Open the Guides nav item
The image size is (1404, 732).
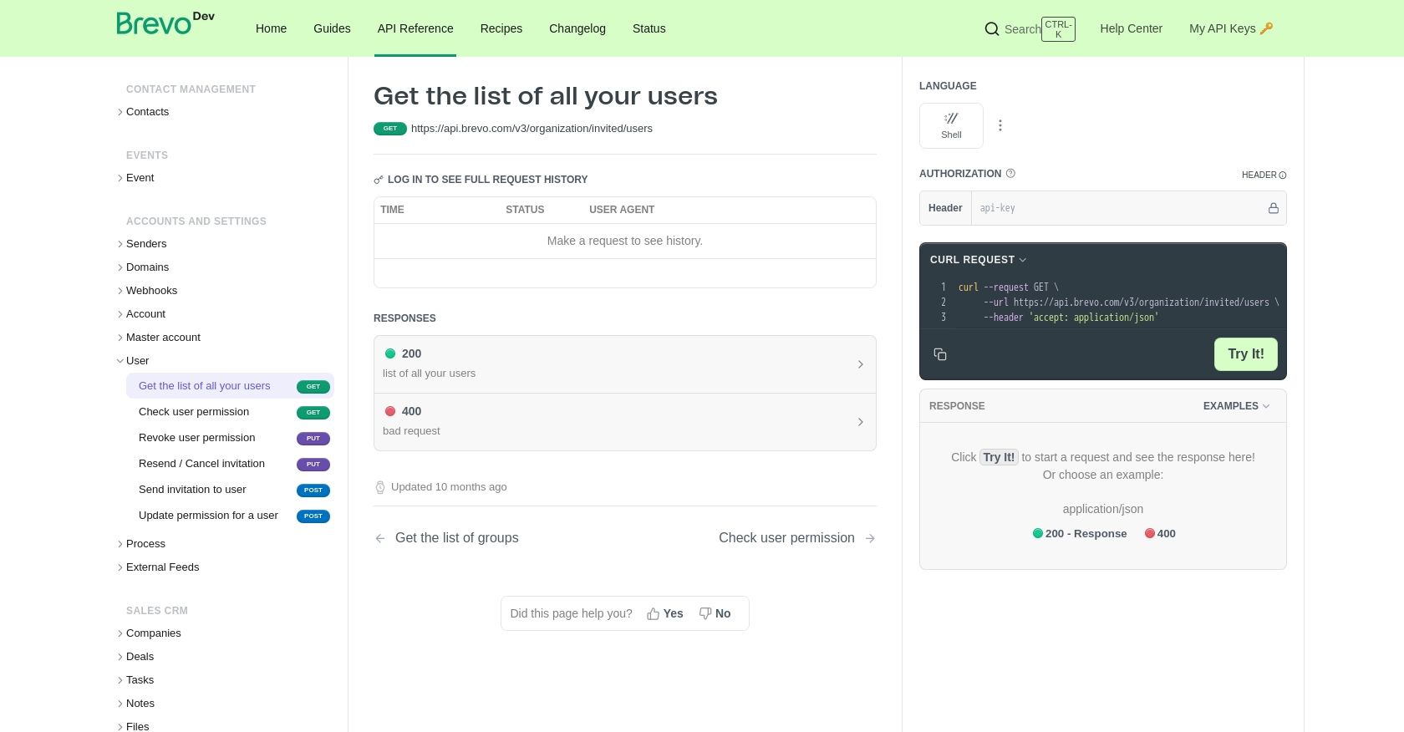tap(332, 28)
